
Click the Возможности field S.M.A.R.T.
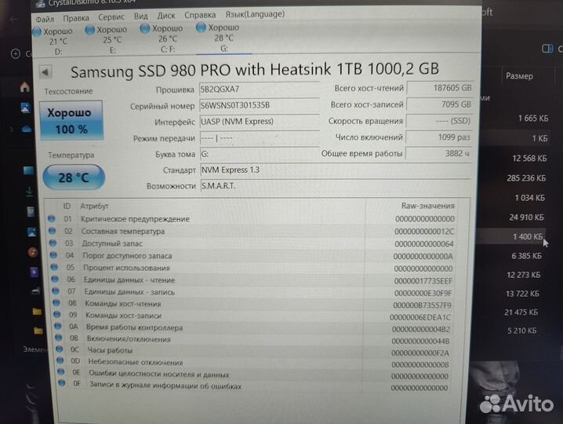(x=336, y=186)
